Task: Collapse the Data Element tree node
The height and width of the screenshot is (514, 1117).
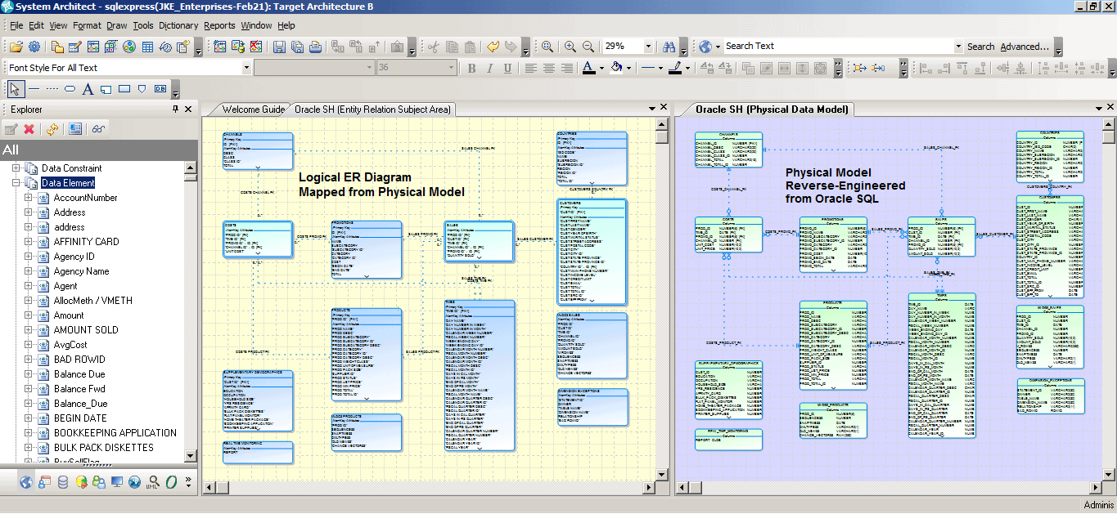Action: click(x=16, y=183)
